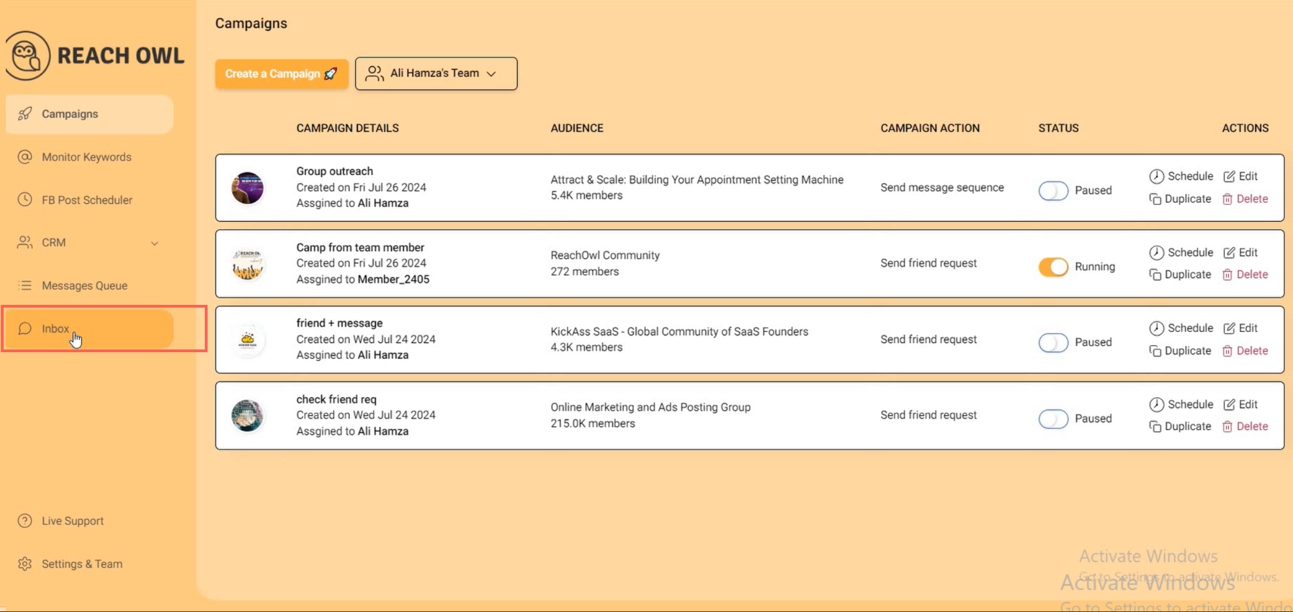Click the check friend req campaign name

tap(337, 399)
